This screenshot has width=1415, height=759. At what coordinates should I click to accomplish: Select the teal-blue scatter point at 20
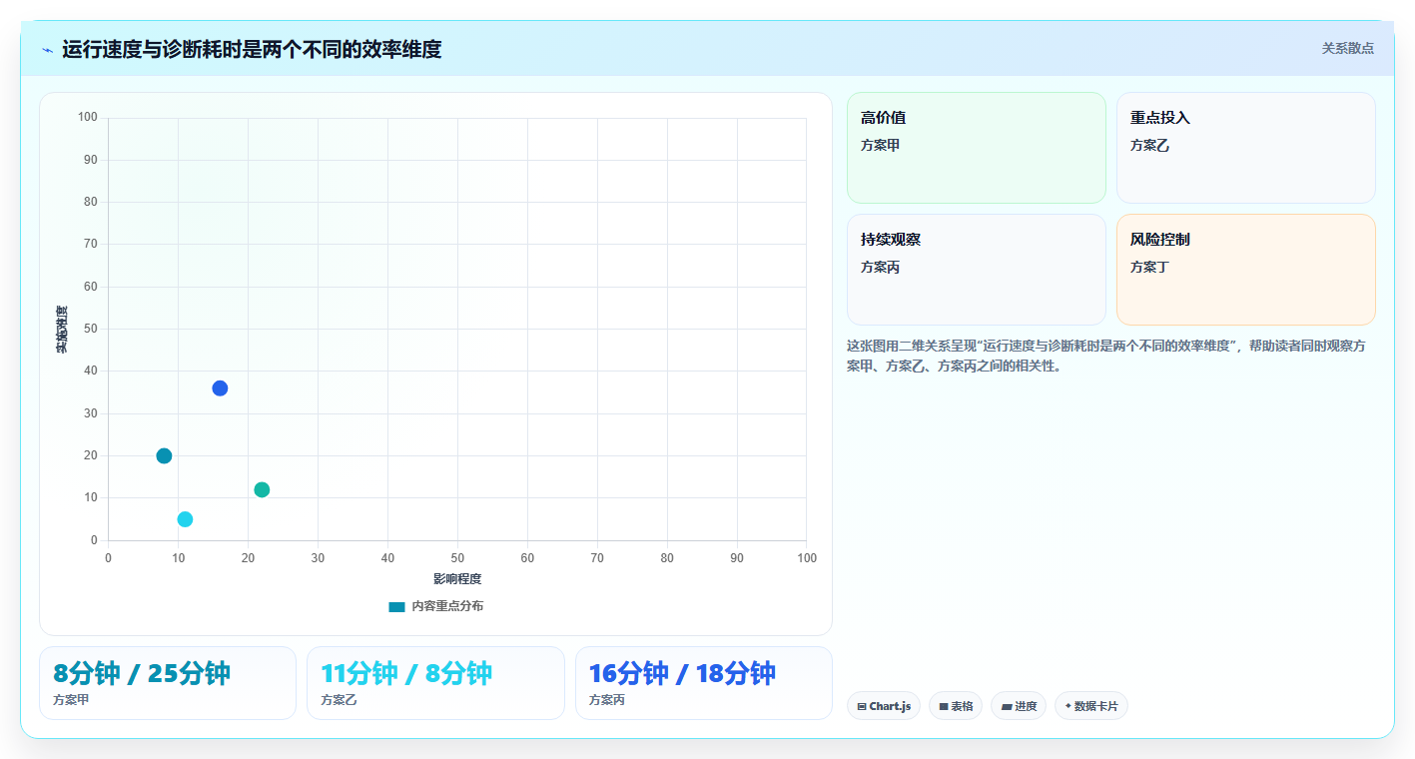pyautogui.click(x=164, y=456)
